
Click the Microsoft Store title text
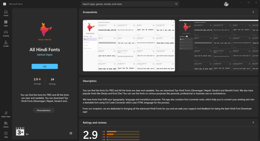coord(16,4)
